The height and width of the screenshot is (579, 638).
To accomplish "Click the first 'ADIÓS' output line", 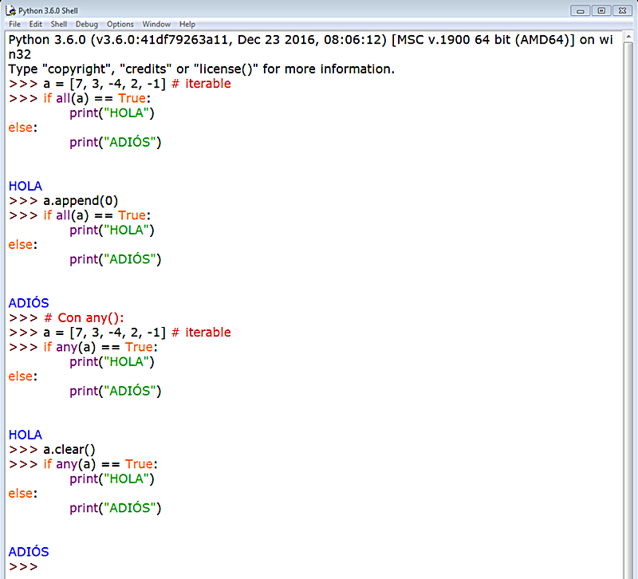I will coord(29,303).
